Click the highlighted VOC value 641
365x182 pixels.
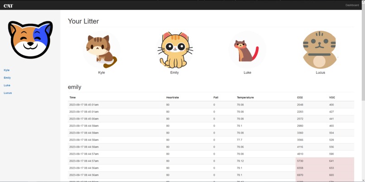pos(331,161)
